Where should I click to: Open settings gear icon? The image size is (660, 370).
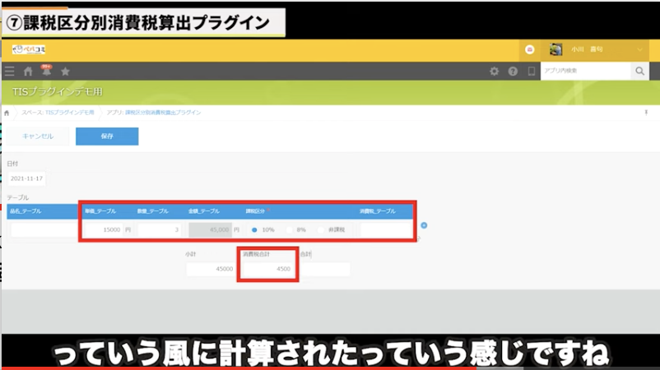(494, 72)
